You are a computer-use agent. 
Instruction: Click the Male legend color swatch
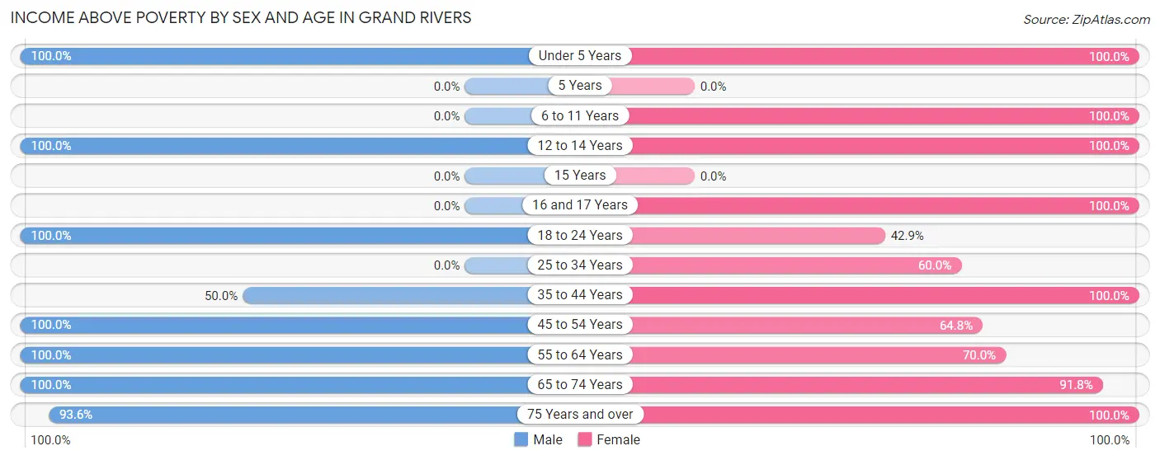coord(521,440)
